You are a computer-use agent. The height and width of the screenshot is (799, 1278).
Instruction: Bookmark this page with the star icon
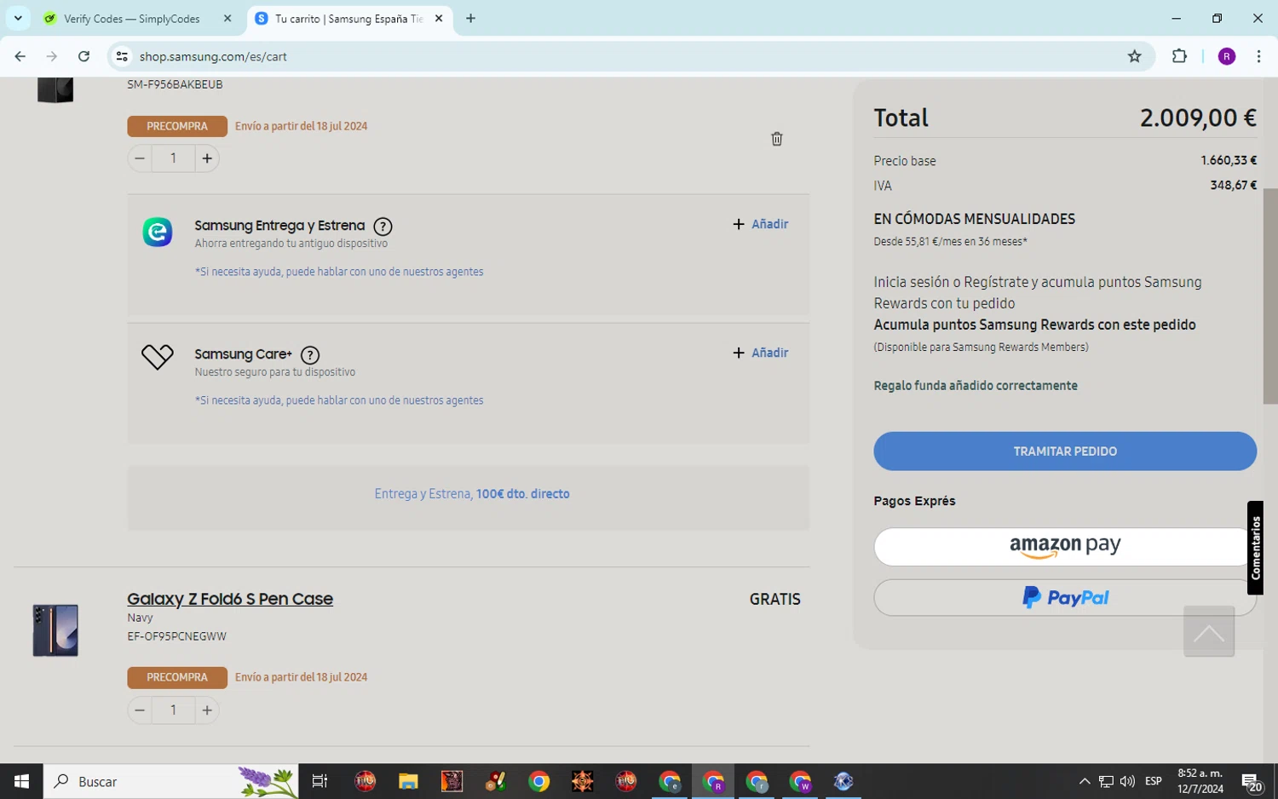(x=1134, y=56)
